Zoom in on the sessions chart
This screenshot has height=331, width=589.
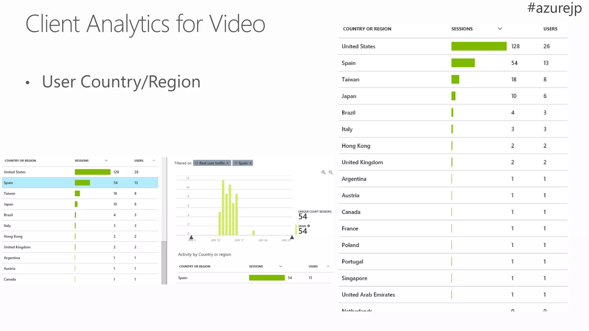[x=323, y=172]
